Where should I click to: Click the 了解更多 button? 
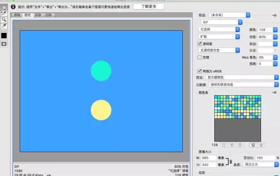(149, 7)
